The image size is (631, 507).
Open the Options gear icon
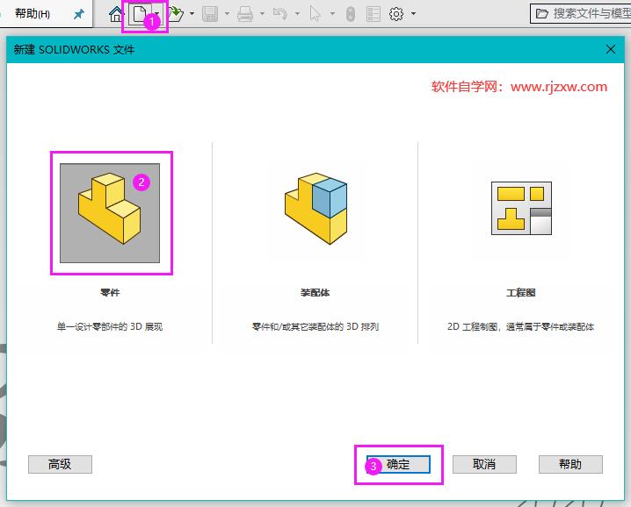click(x=396, y=14)
